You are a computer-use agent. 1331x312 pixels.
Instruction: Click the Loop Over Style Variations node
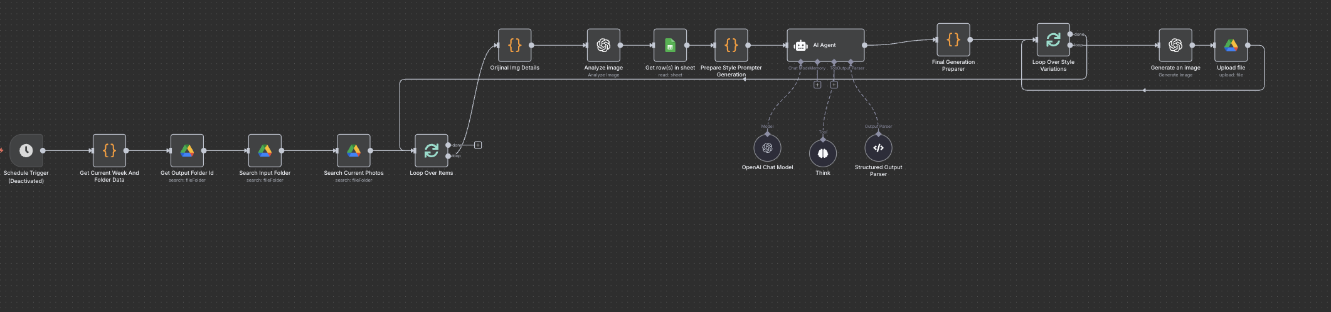point(1053,39)
